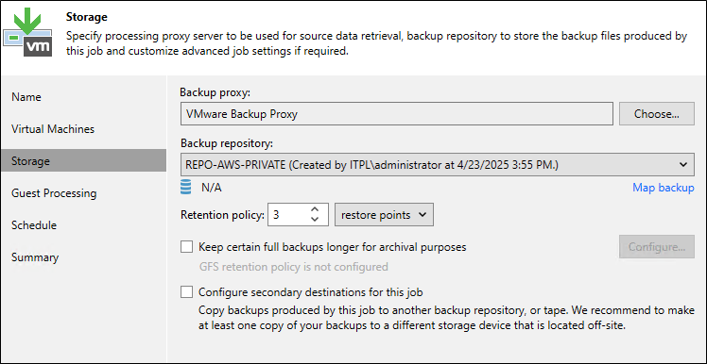Image resolution: width=707 pixels, height=364 pixels.
Task: Click the Backup repository dropdown arrow
Action: [682, 165]
